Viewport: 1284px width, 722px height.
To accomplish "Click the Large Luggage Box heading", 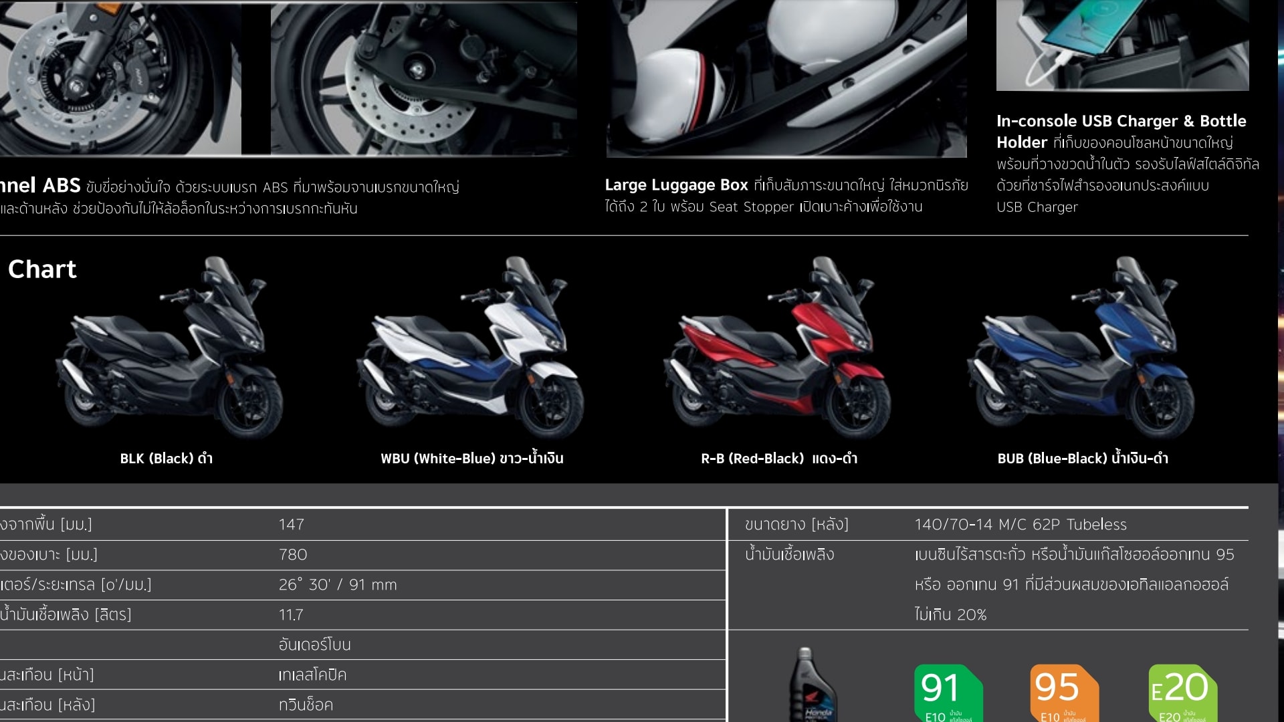I will pos(676,185).
